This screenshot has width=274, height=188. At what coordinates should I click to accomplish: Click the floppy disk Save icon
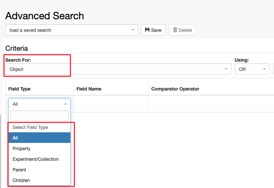(147, 30)
